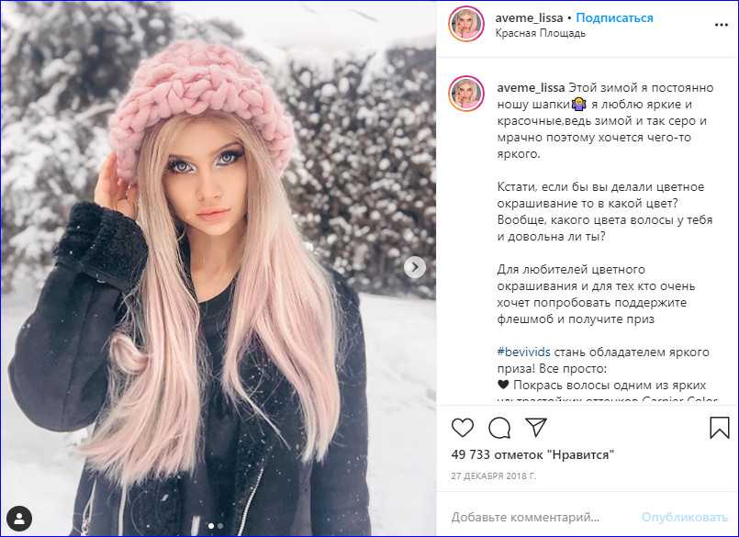Click the Добавьте комментарий input field
Screen dimensions: 739x537
[525, 517]
